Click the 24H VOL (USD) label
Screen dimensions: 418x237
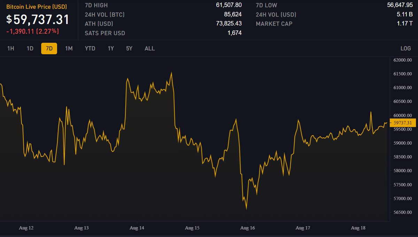click(x=276, y=15)
